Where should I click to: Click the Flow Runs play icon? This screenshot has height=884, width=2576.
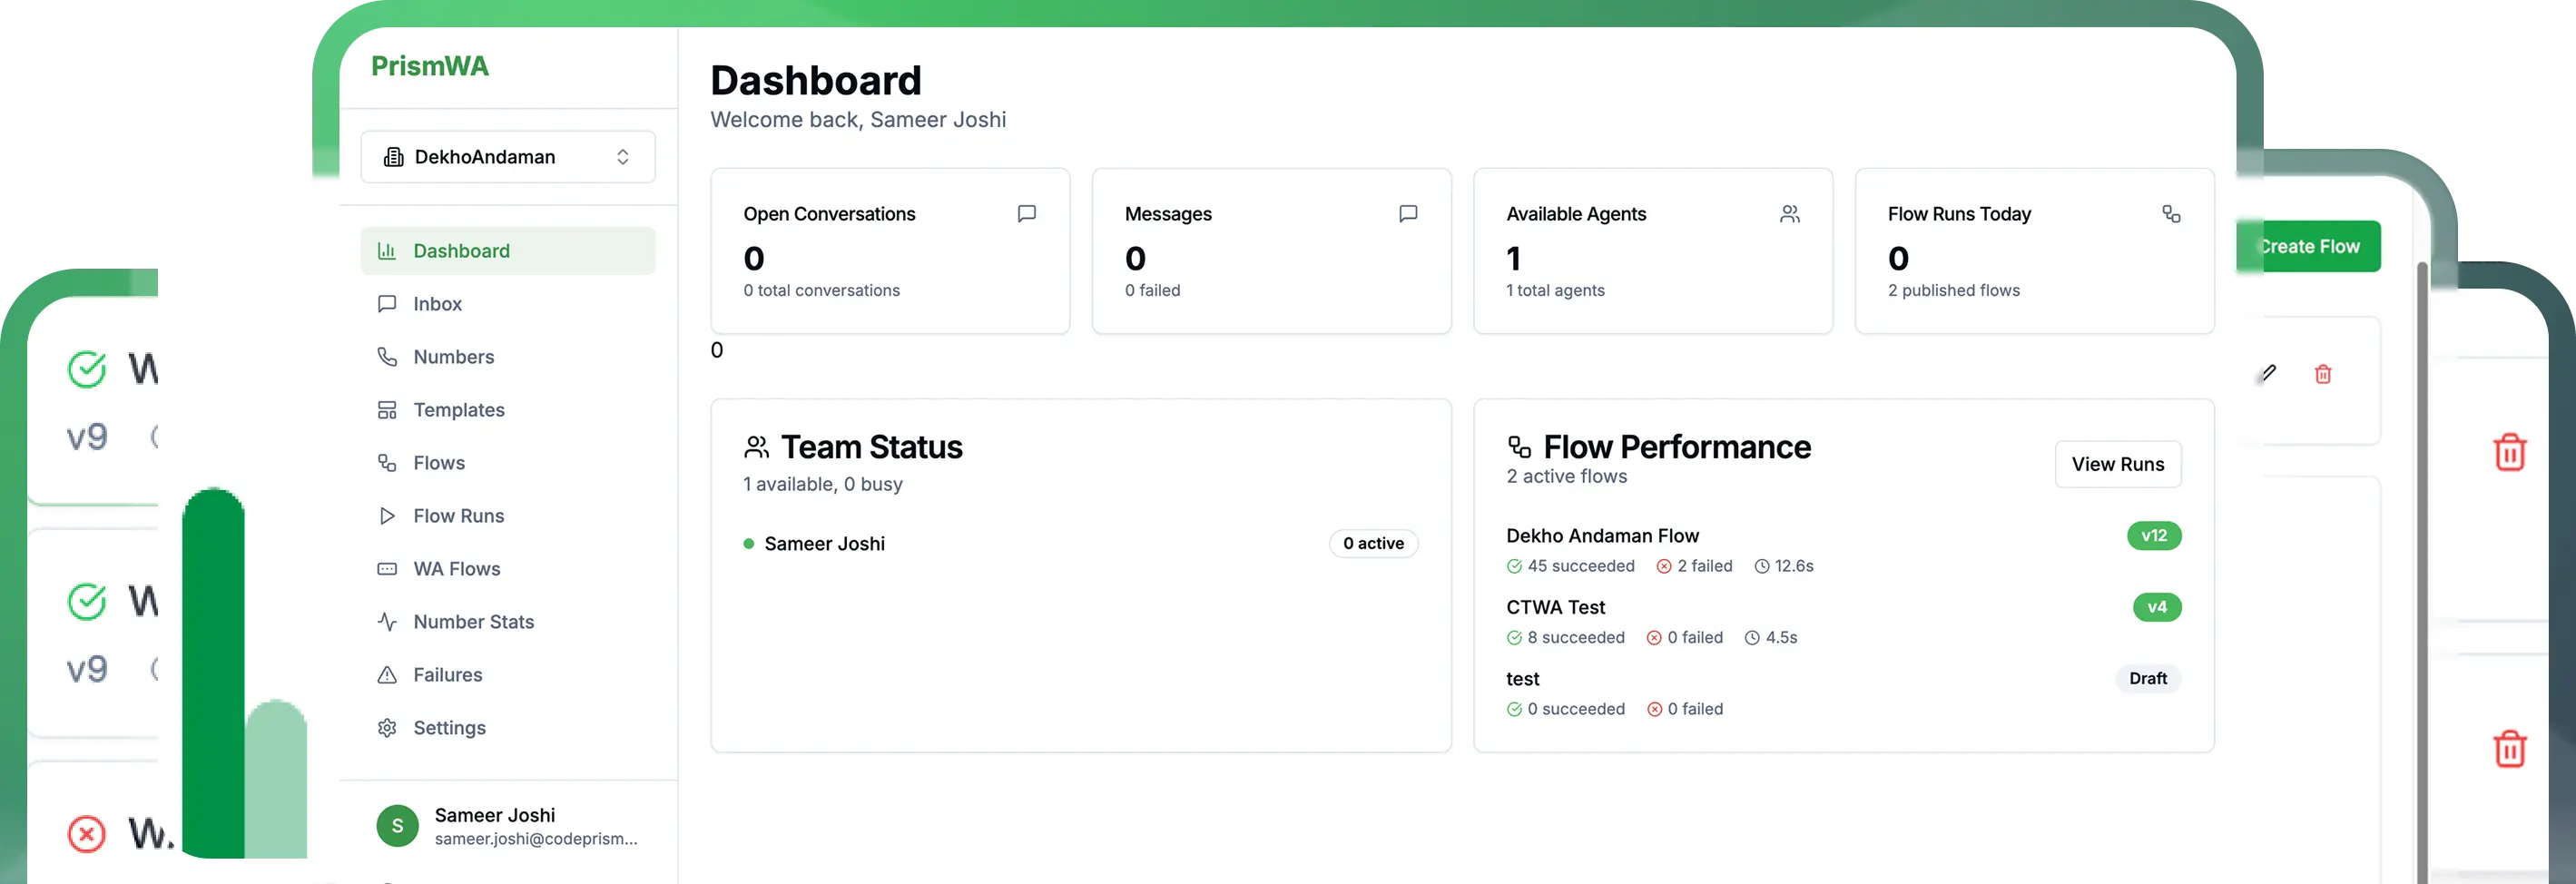tap(387, 516)
